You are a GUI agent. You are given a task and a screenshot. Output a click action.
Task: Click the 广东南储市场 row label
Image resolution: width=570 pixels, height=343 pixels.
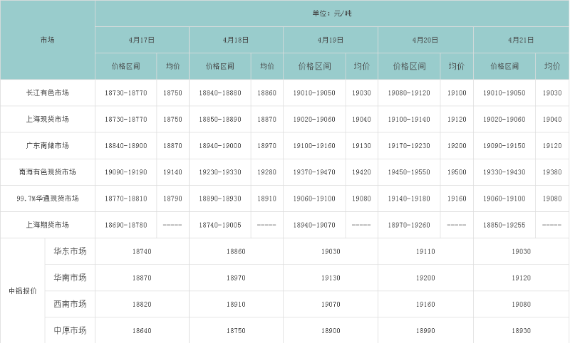click(48, 145)
